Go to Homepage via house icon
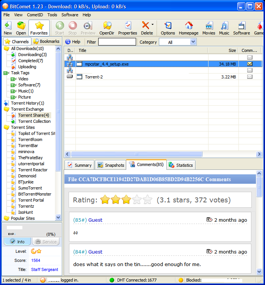Screen dimensions: 265x285 click(x=189, y=28)
